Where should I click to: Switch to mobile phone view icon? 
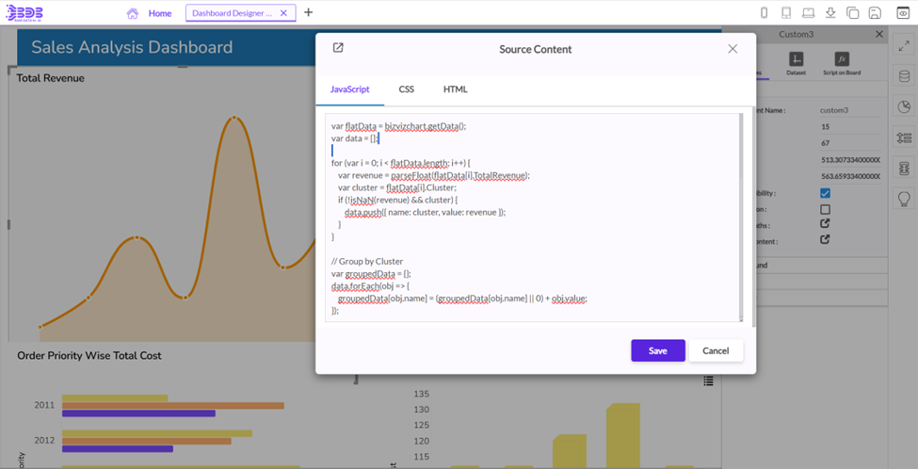pyautogui.click(x=764, y=13)
